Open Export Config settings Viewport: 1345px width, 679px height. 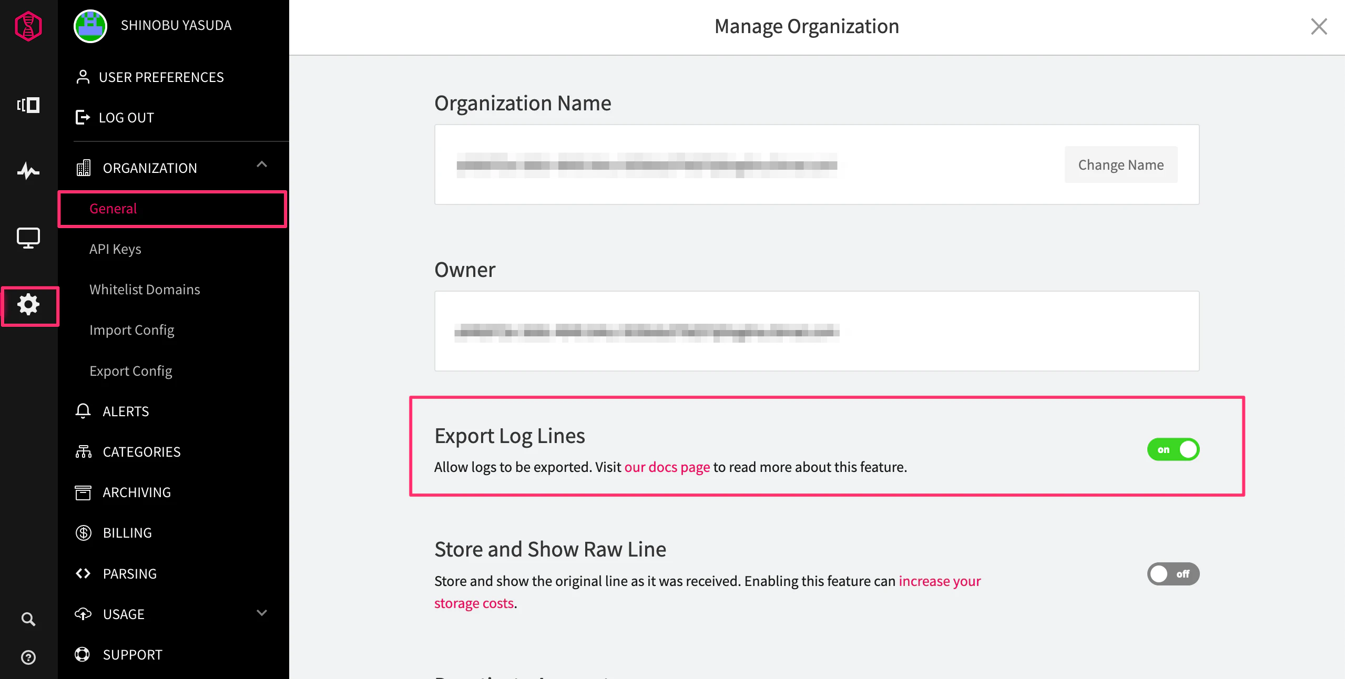(x=130, y=371)
